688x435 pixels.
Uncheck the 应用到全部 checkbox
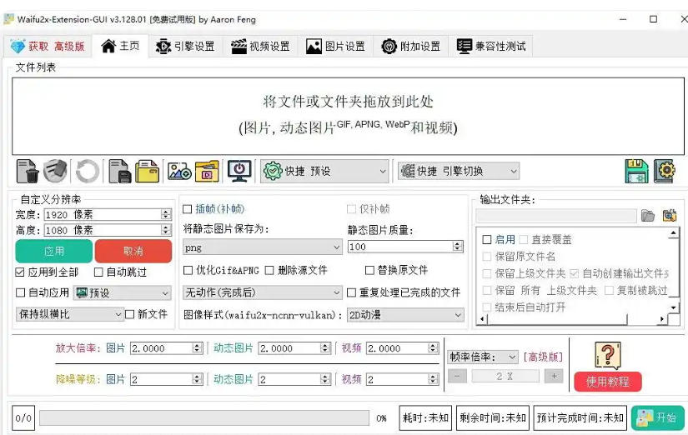[21, 272]
